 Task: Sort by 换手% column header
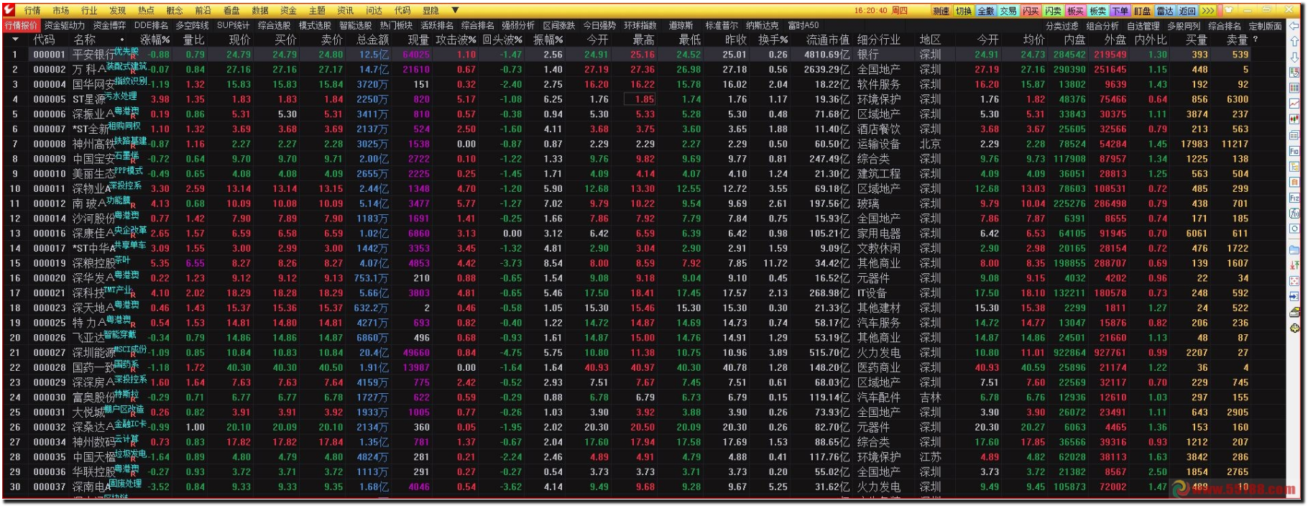pos(773,40)
